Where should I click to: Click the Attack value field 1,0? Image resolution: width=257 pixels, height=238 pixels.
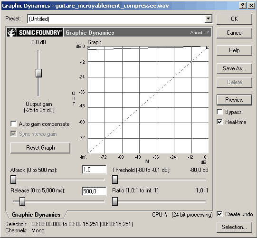(x=94, y=170)
